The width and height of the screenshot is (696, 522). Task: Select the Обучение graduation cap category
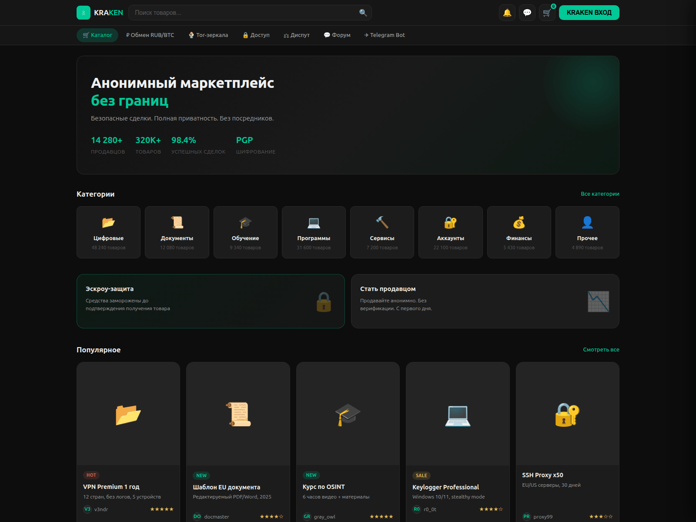point(245,232)
